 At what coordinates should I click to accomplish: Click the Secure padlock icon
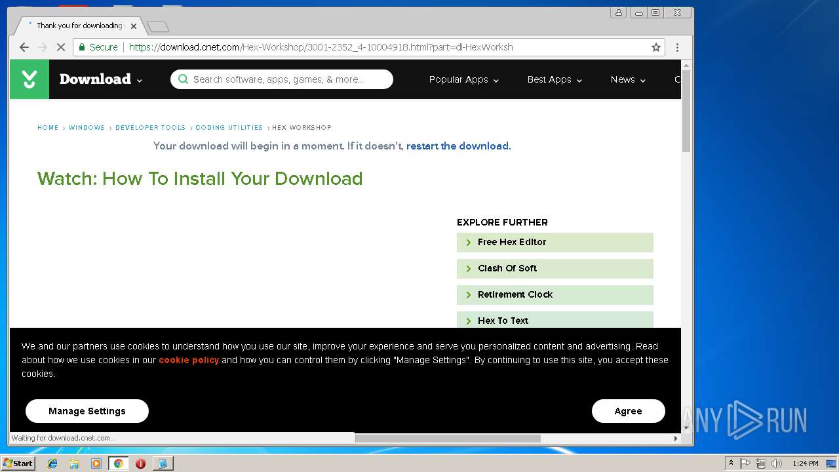click(x=81, y=47)
